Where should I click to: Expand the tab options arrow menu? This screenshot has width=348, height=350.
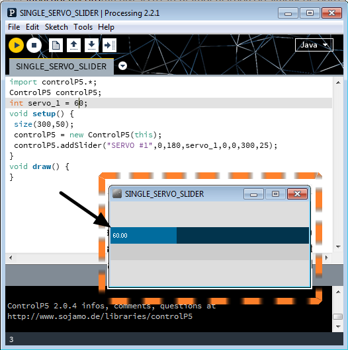coord(122,66)
